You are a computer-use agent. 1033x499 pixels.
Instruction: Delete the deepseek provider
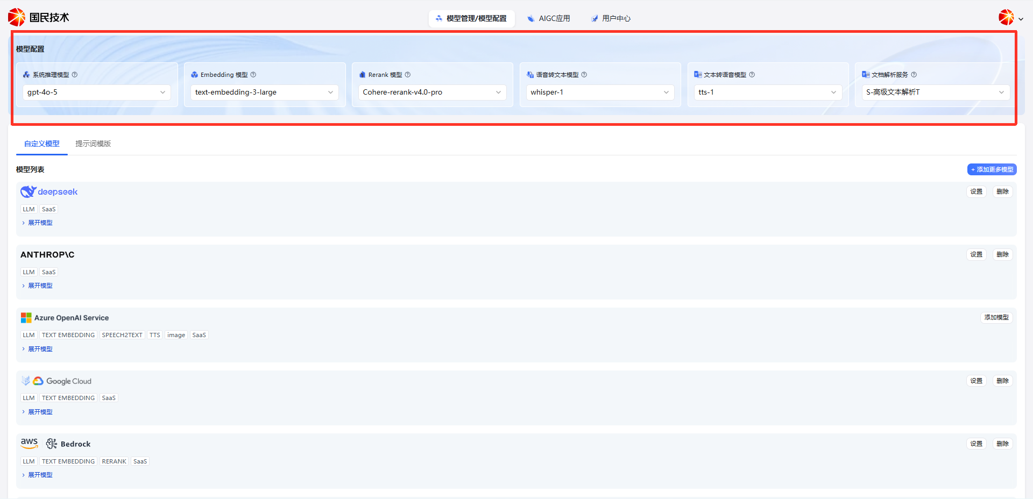tap(1003, 191)
